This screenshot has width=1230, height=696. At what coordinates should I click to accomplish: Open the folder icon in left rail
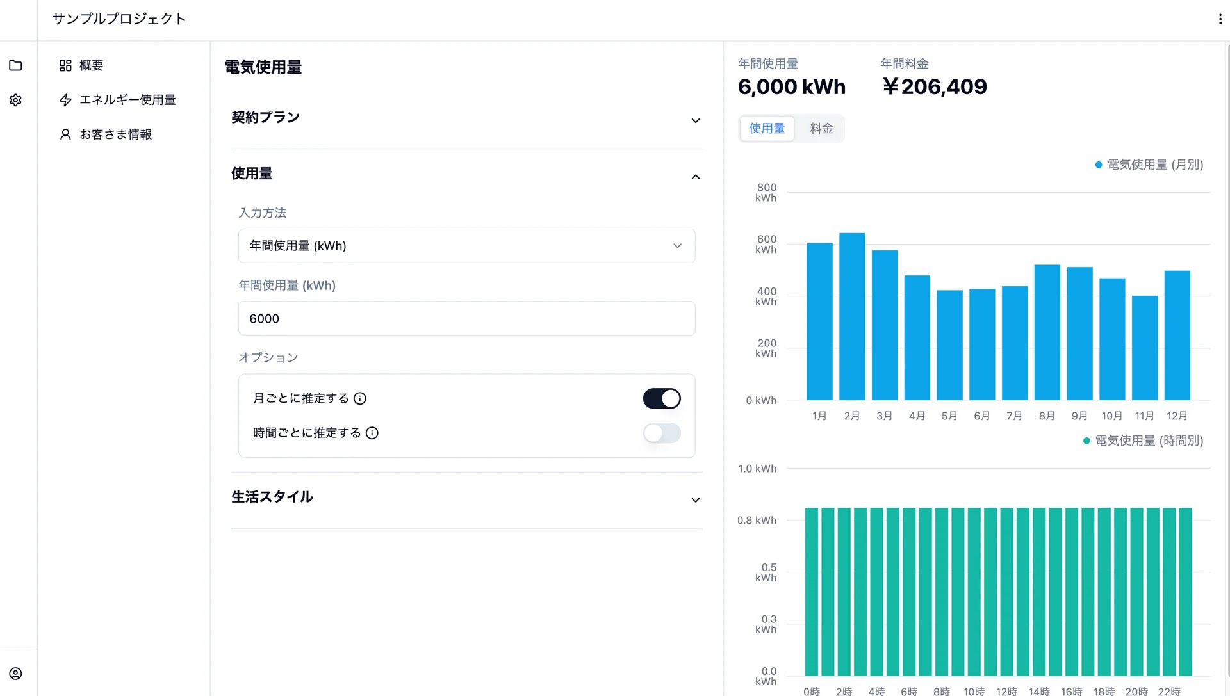(15, 65)
